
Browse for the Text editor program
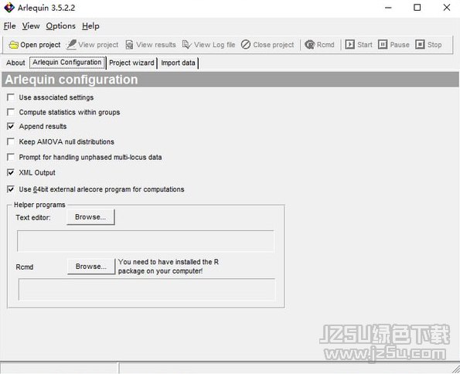(90, 217)
